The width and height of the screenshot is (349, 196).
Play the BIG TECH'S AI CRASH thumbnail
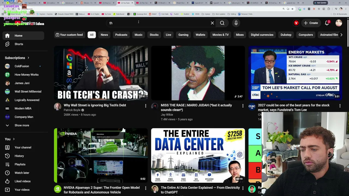point(101,73)
